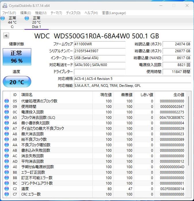Screen dimensions: 194x201
Task: Switch to the C: drive tab
Action: pyautogui.click(x=12, y=22)
